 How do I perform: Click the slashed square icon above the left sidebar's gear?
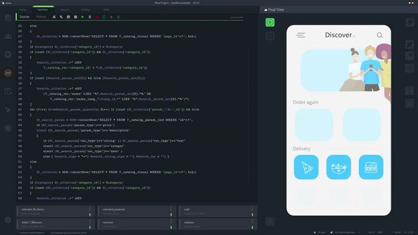tap(8, 129)
